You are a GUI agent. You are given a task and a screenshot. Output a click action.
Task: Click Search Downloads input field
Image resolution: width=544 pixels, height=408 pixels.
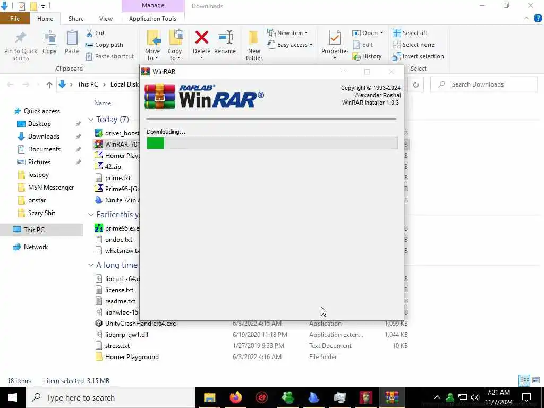[484, 84]
